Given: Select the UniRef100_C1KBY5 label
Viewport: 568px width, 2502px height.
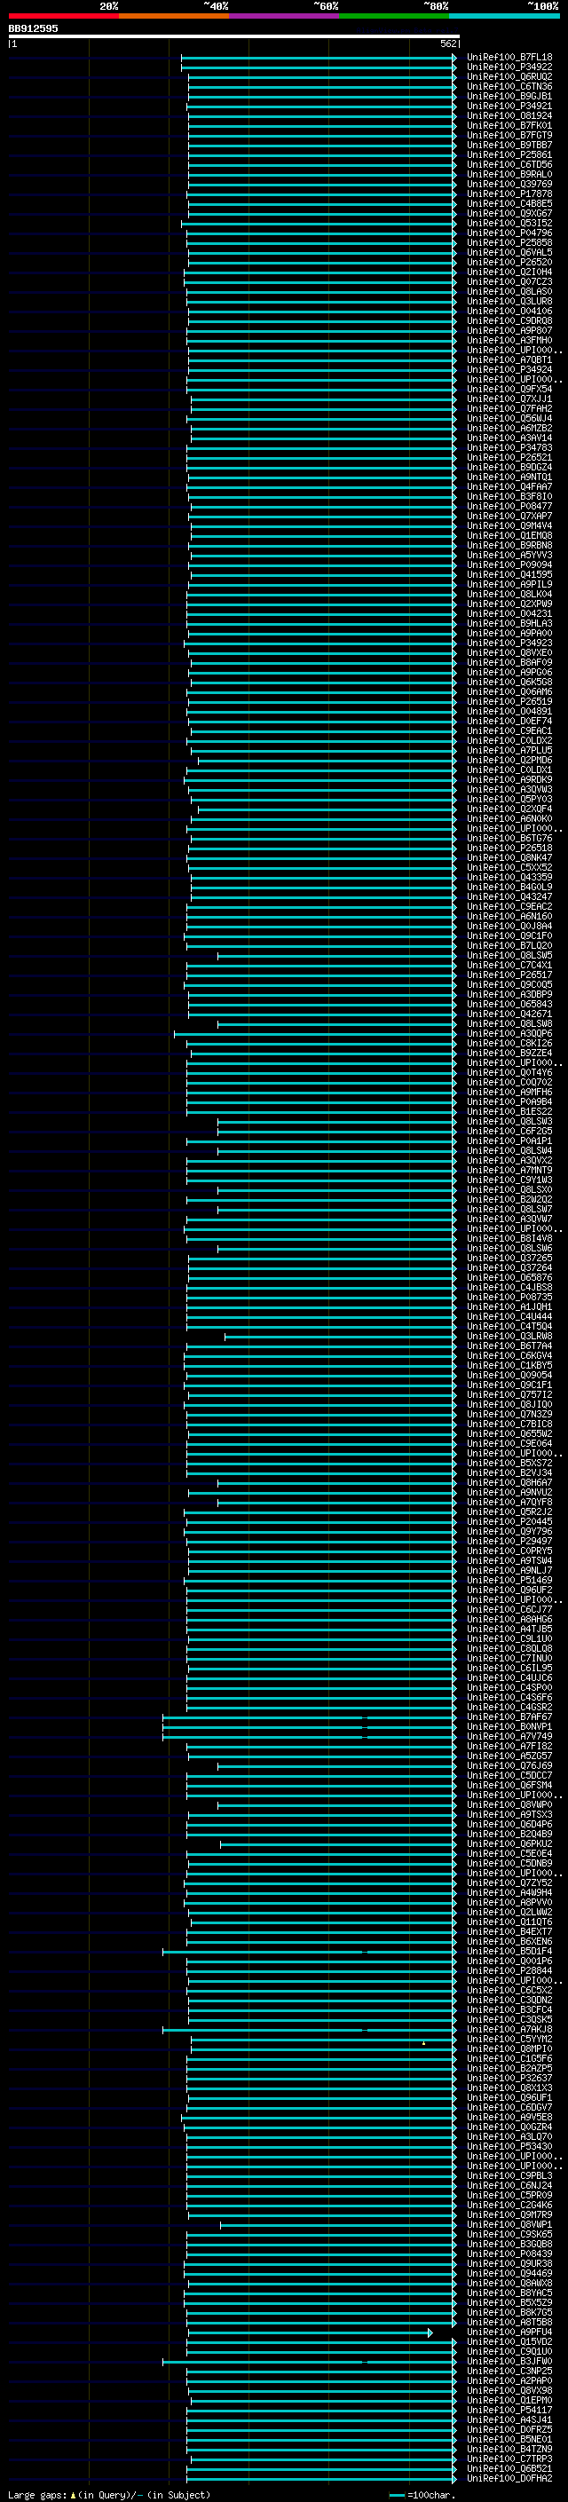Looking at the screenshot, I should pyautogui.click(x=509, y=1366).
